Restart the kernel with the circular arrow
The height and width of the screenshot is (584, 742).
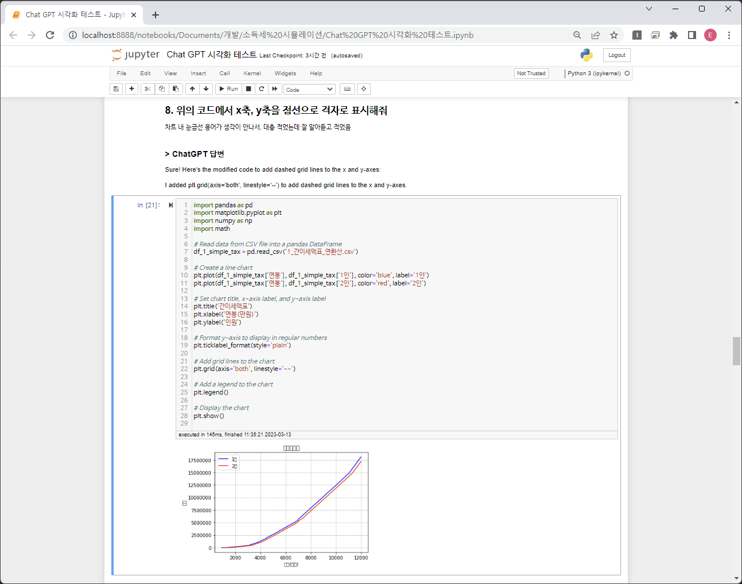pos(262,89)
